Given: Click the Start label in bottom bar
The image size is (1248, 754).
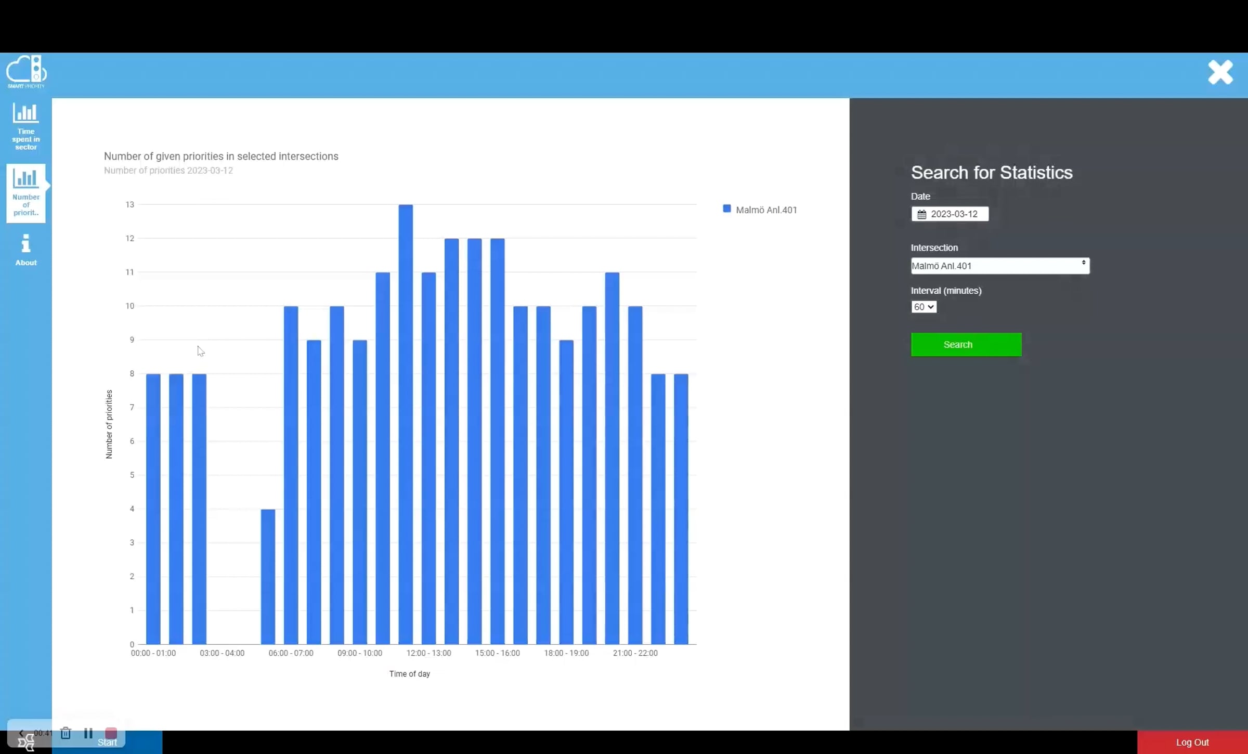Looking at the screenshot, I should coord(107,743).
